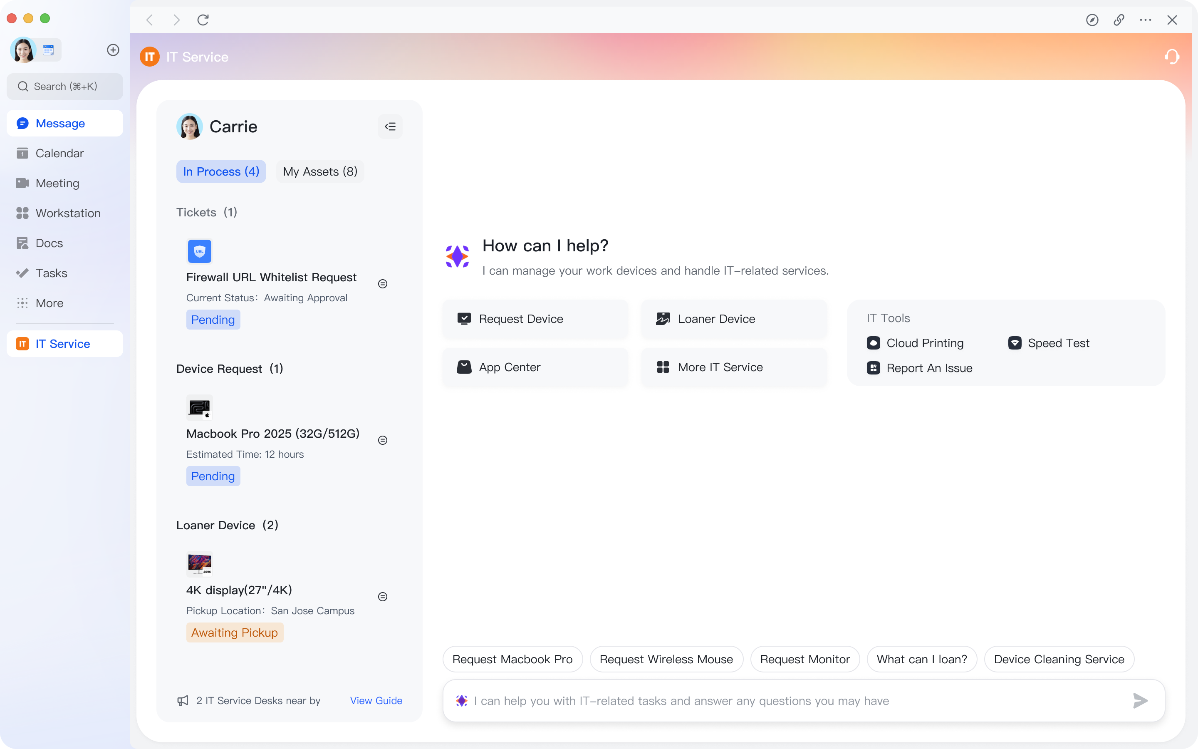Open Calendar from the sidebar

point(59,153)
